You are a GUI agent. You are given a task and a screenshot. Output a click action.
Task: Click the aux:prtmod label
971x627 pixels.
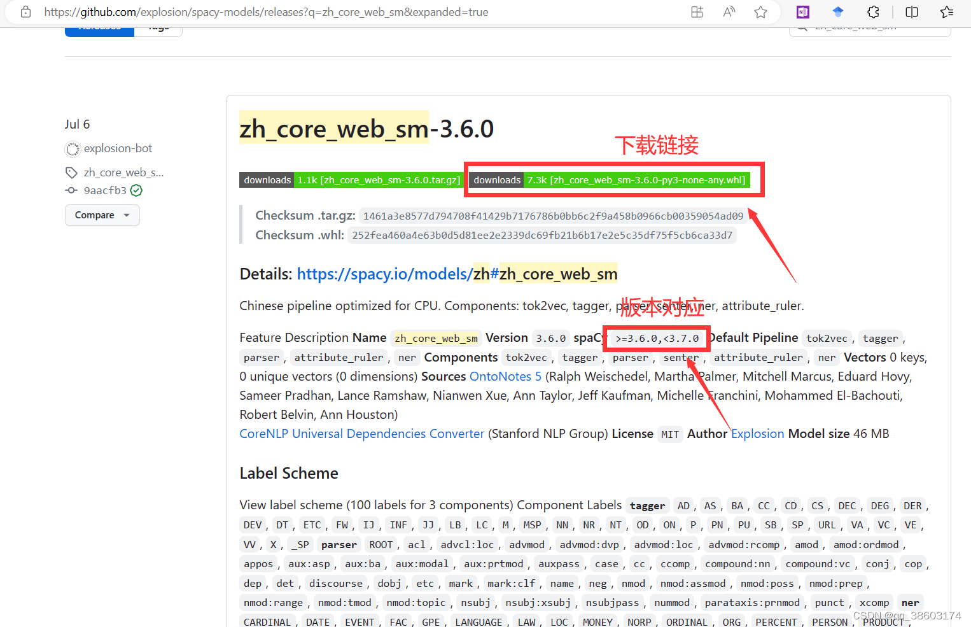pos(493,564)
